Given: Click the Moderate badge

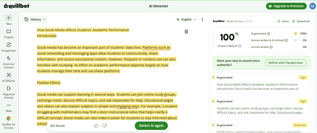Looking at the screenshot, I should coord(300,125).
